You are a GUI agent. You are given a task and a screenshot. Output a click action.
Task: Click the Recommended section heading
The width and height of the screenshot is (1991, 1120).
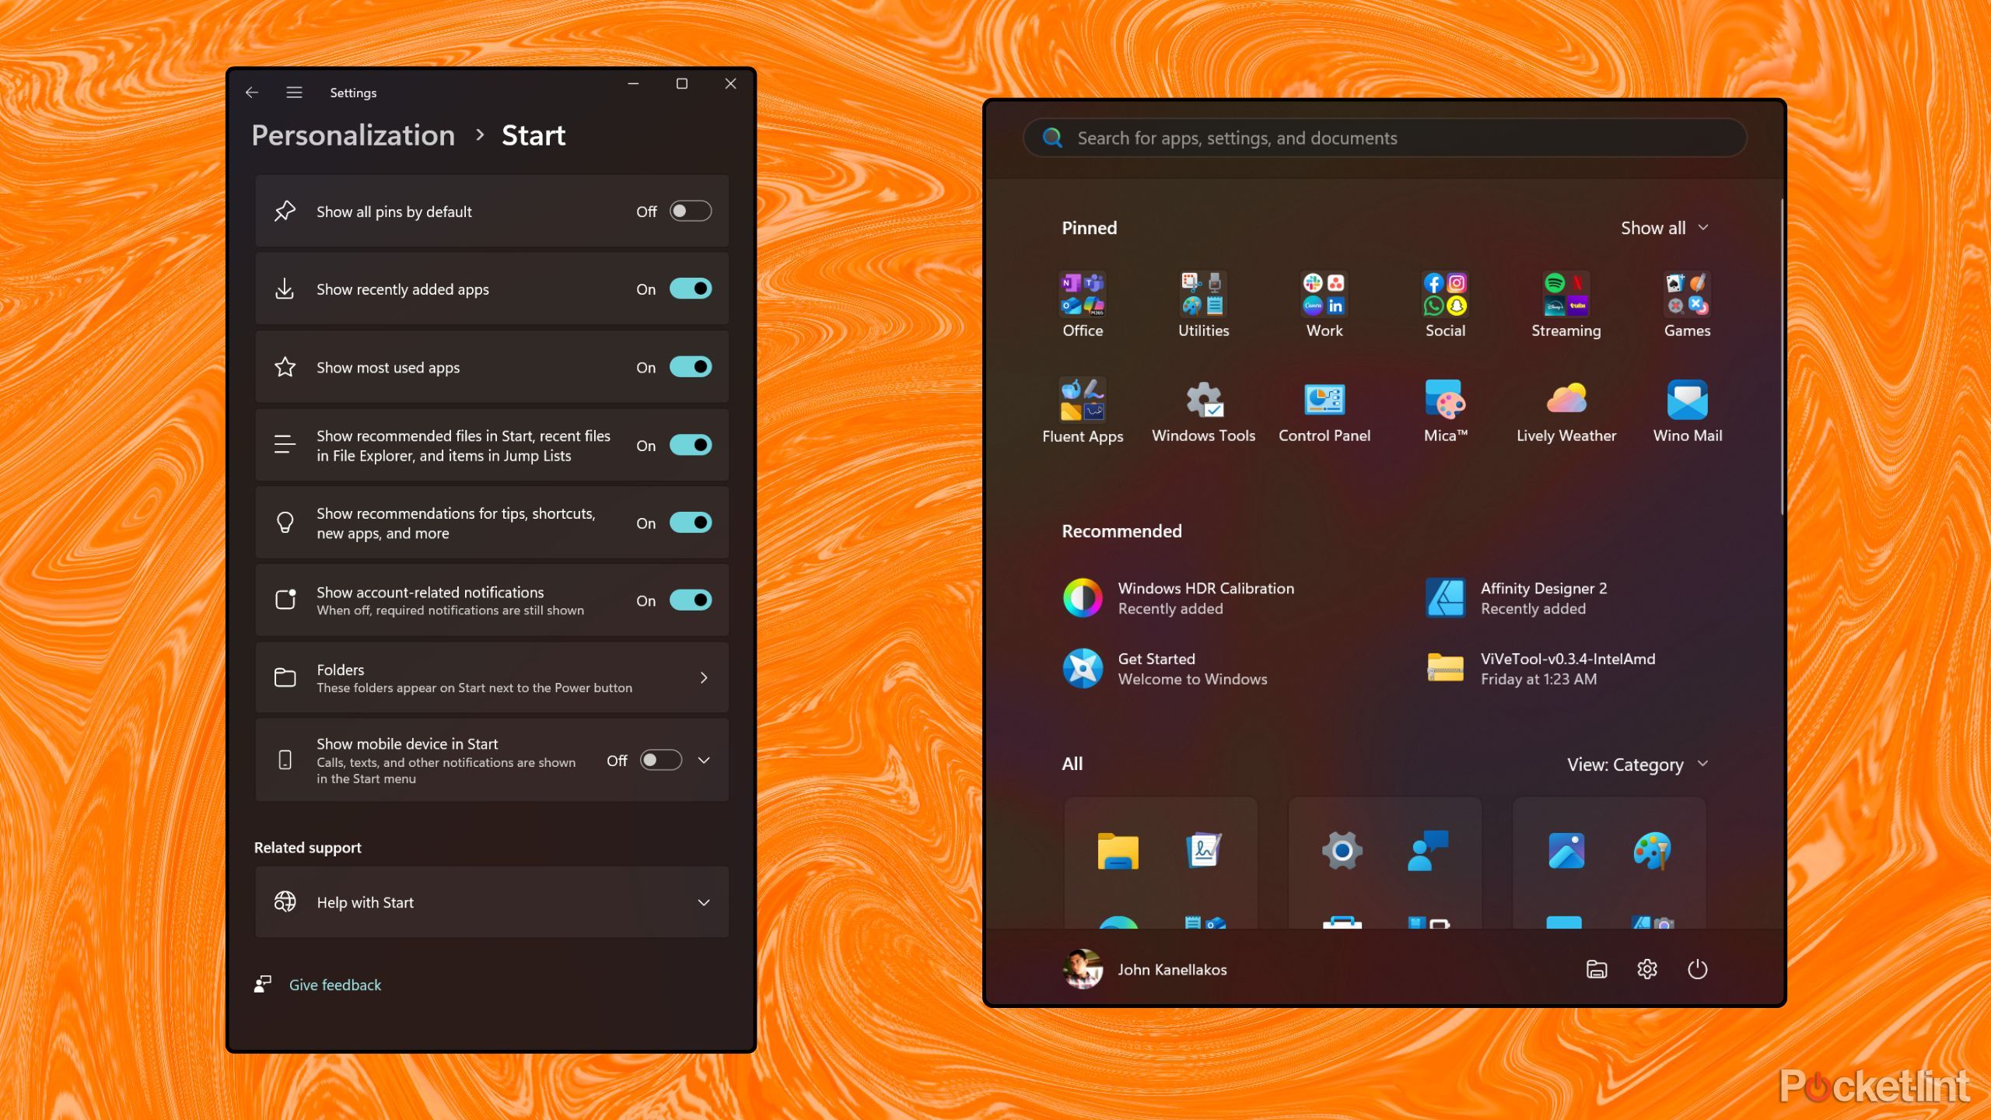1121,531
